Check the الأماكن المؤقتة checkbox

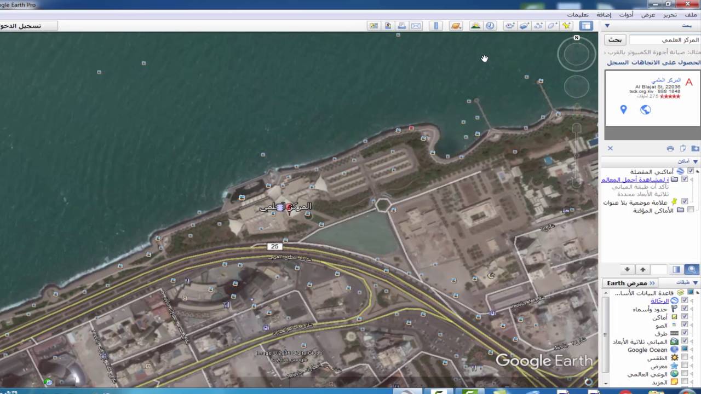tap(691, 210)
